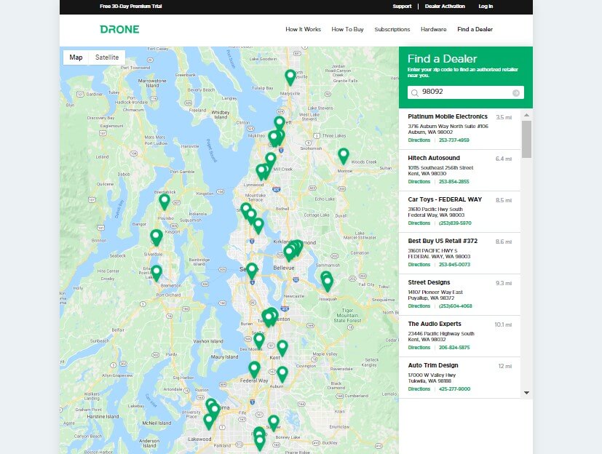Open How It Works page
This screenshot has width=602, height=454.
point(303,29)
